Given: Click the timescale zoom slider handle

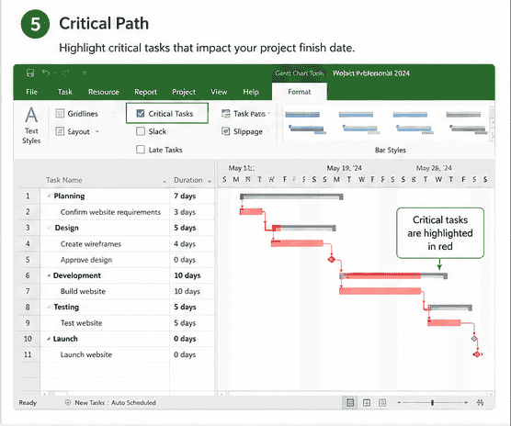Looking at the screenshot, I should 433,402.
